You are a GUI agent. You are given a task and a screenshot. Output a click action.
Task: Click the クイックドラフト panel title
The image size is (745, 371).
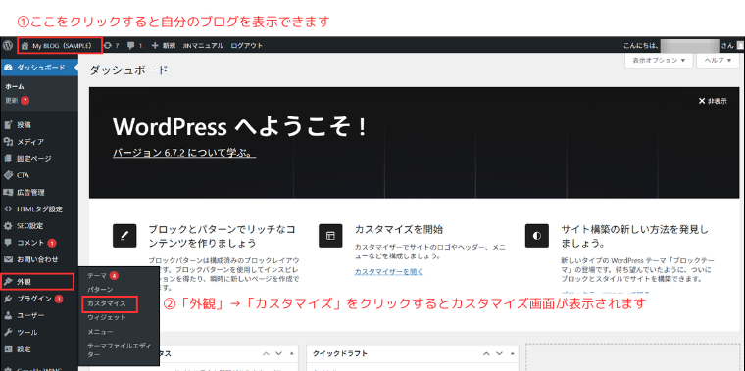tap(340, 354)
